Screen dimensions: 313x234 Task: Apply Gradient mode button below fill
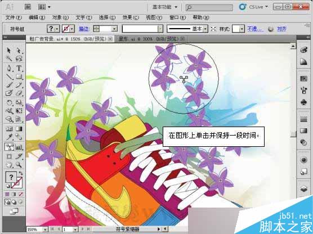[14, 194]
